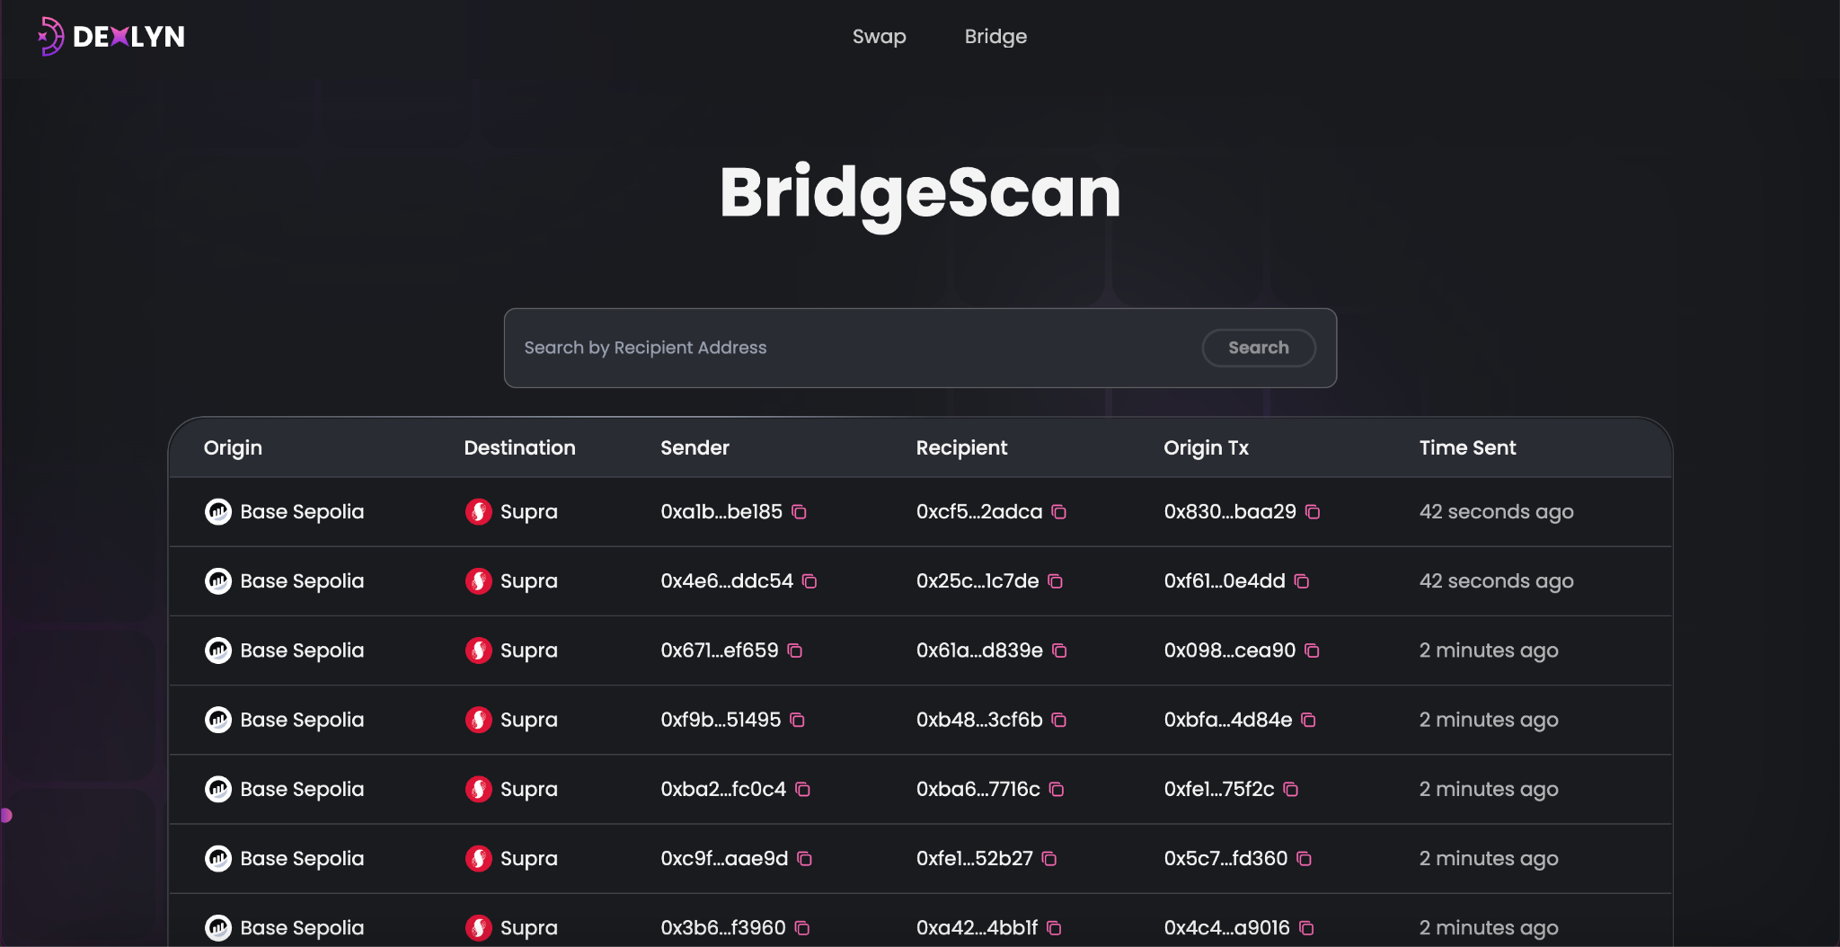Copy recipient address 0xfe1...52b27

click(1049, 859)
